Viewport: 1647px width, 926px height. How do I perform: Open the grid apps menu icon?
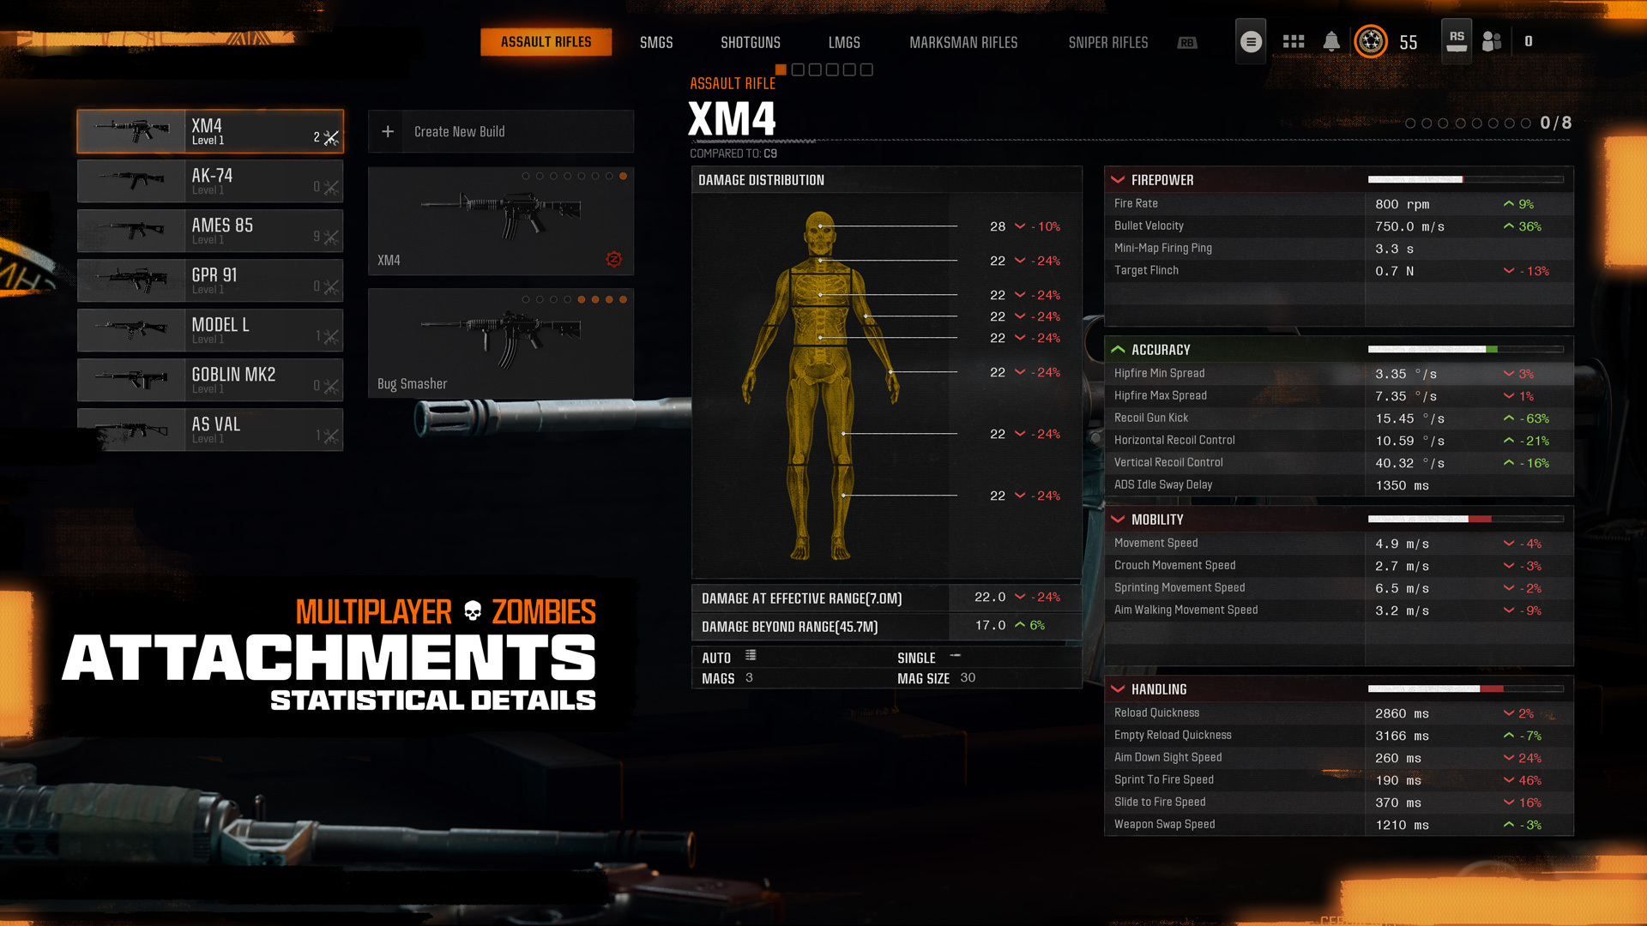pos(1294,42)
